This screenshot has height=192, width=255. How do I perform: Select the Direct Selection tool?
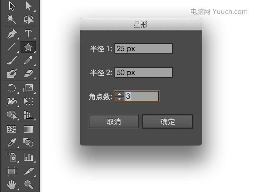(x=28, y=6)
